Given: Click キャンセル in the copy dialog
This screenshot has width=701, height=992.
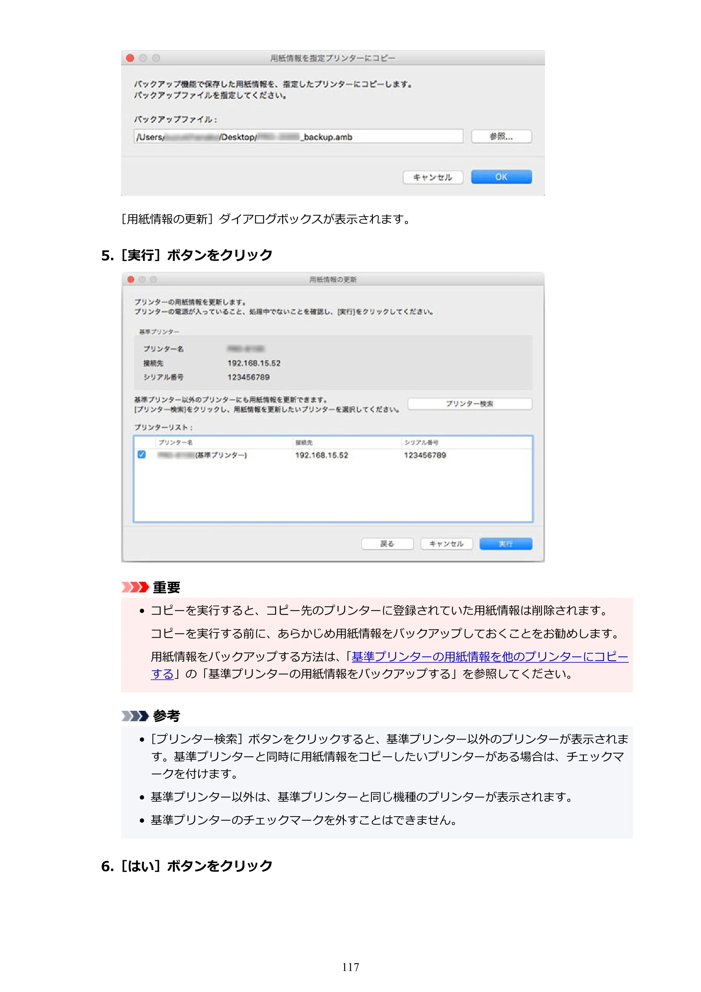Looking at the screenshot, I should point(433,177).
